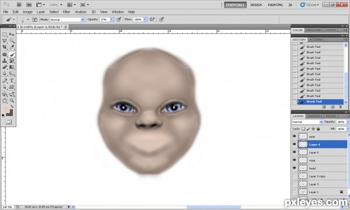Open the Brush Preset picker arrow
The image size is (350, 210).
coord(28,20)
